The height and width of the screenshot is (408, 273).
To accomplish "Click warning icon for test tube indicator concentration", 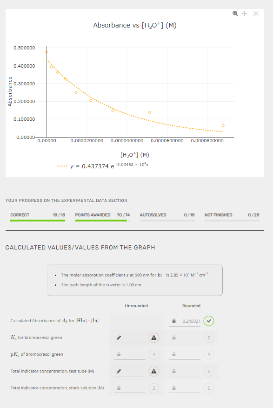I will (x=154, y=371).
